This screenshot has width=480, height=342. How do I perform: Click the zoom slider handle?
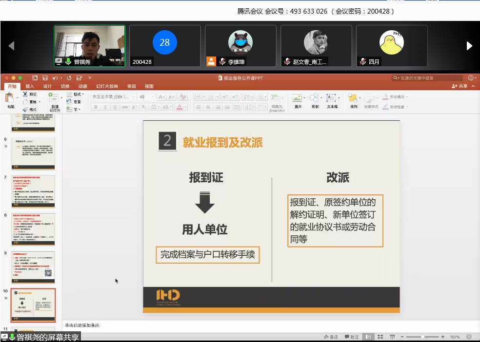[x=423, y=337]
